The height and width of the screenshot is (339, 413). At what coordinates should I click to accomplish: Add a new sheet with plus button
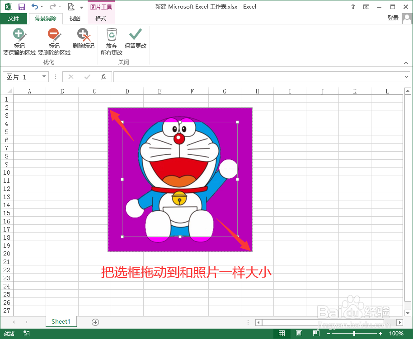95,322
